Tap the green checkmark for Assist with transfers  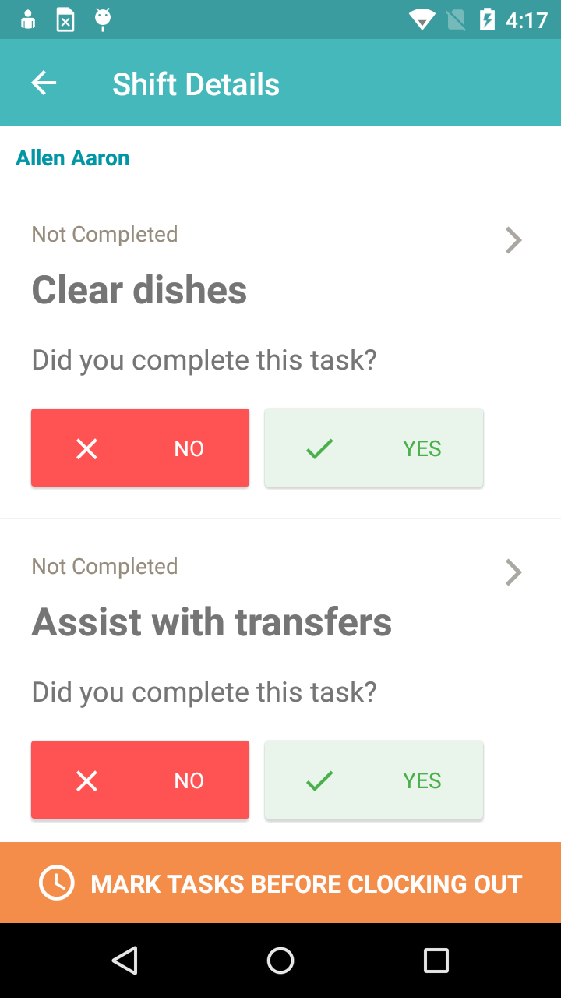click(319, 780)
